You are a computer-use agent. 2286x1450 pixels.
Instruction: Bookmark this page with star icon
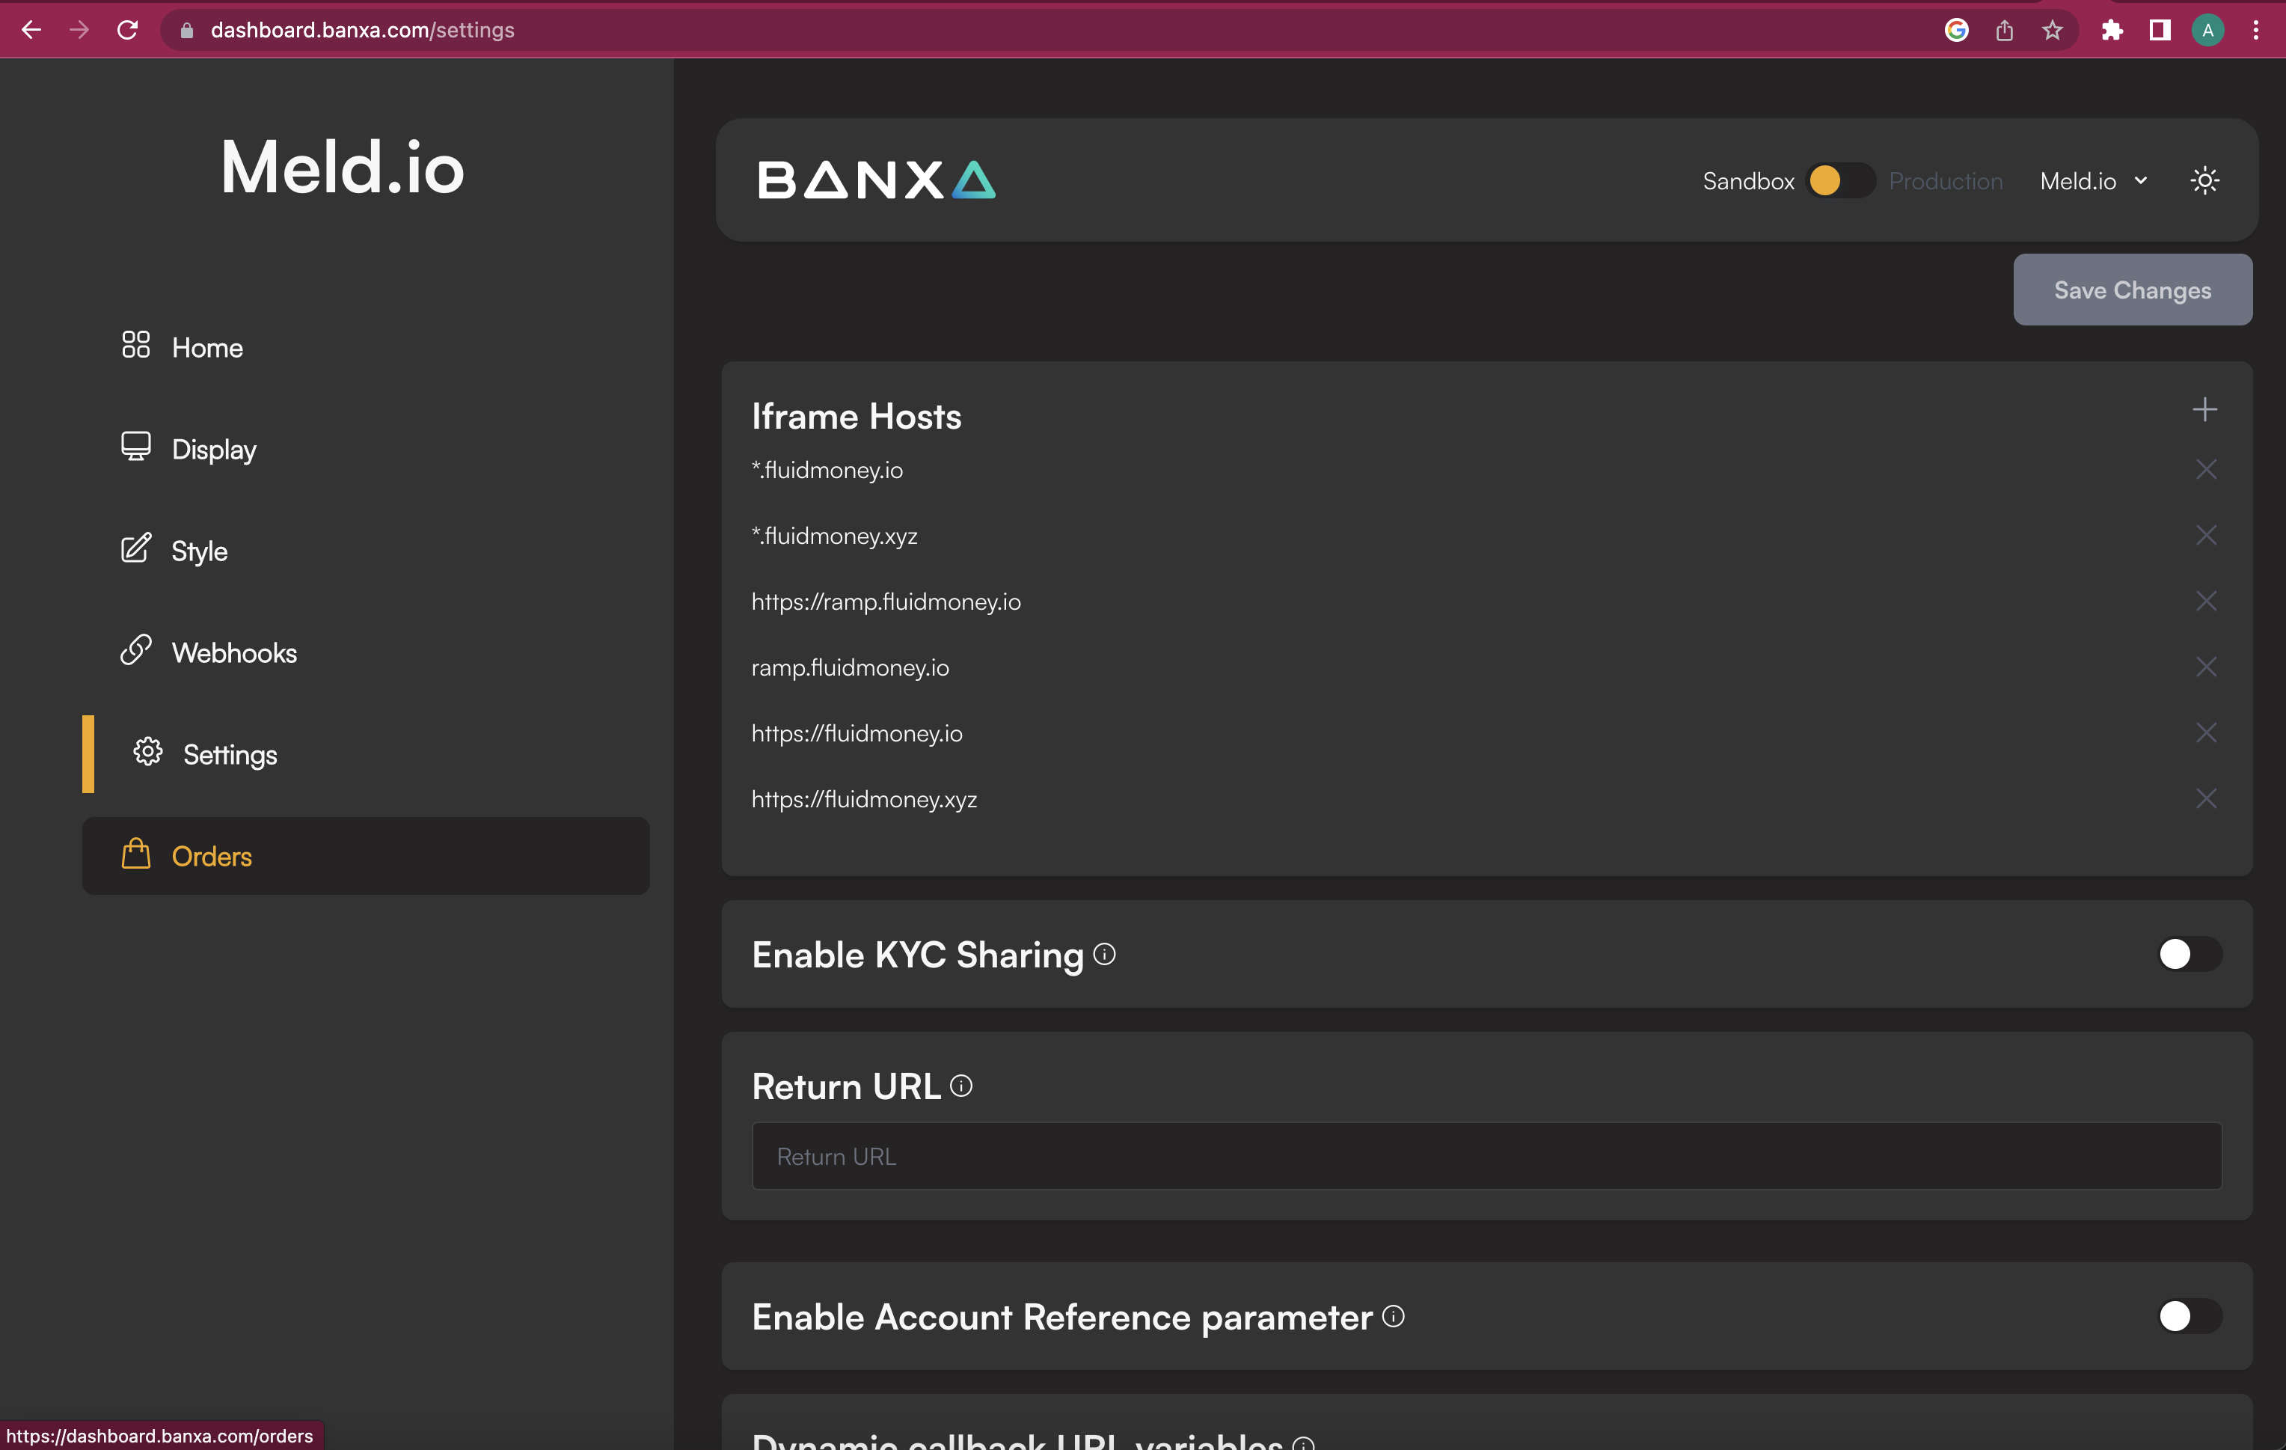click(2053, 31)
